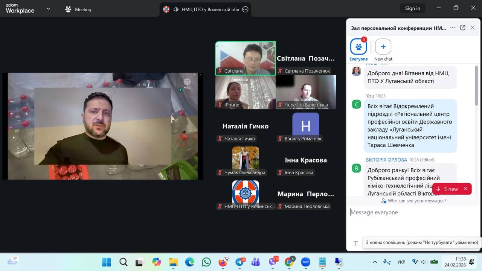This screenshot has width=482, height=271.
Task: Open chat panel more options (three dots)
Action: point(453,28)
